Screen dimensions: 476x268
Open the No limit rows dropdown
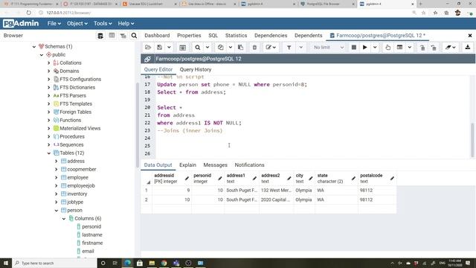pos(328,48)
